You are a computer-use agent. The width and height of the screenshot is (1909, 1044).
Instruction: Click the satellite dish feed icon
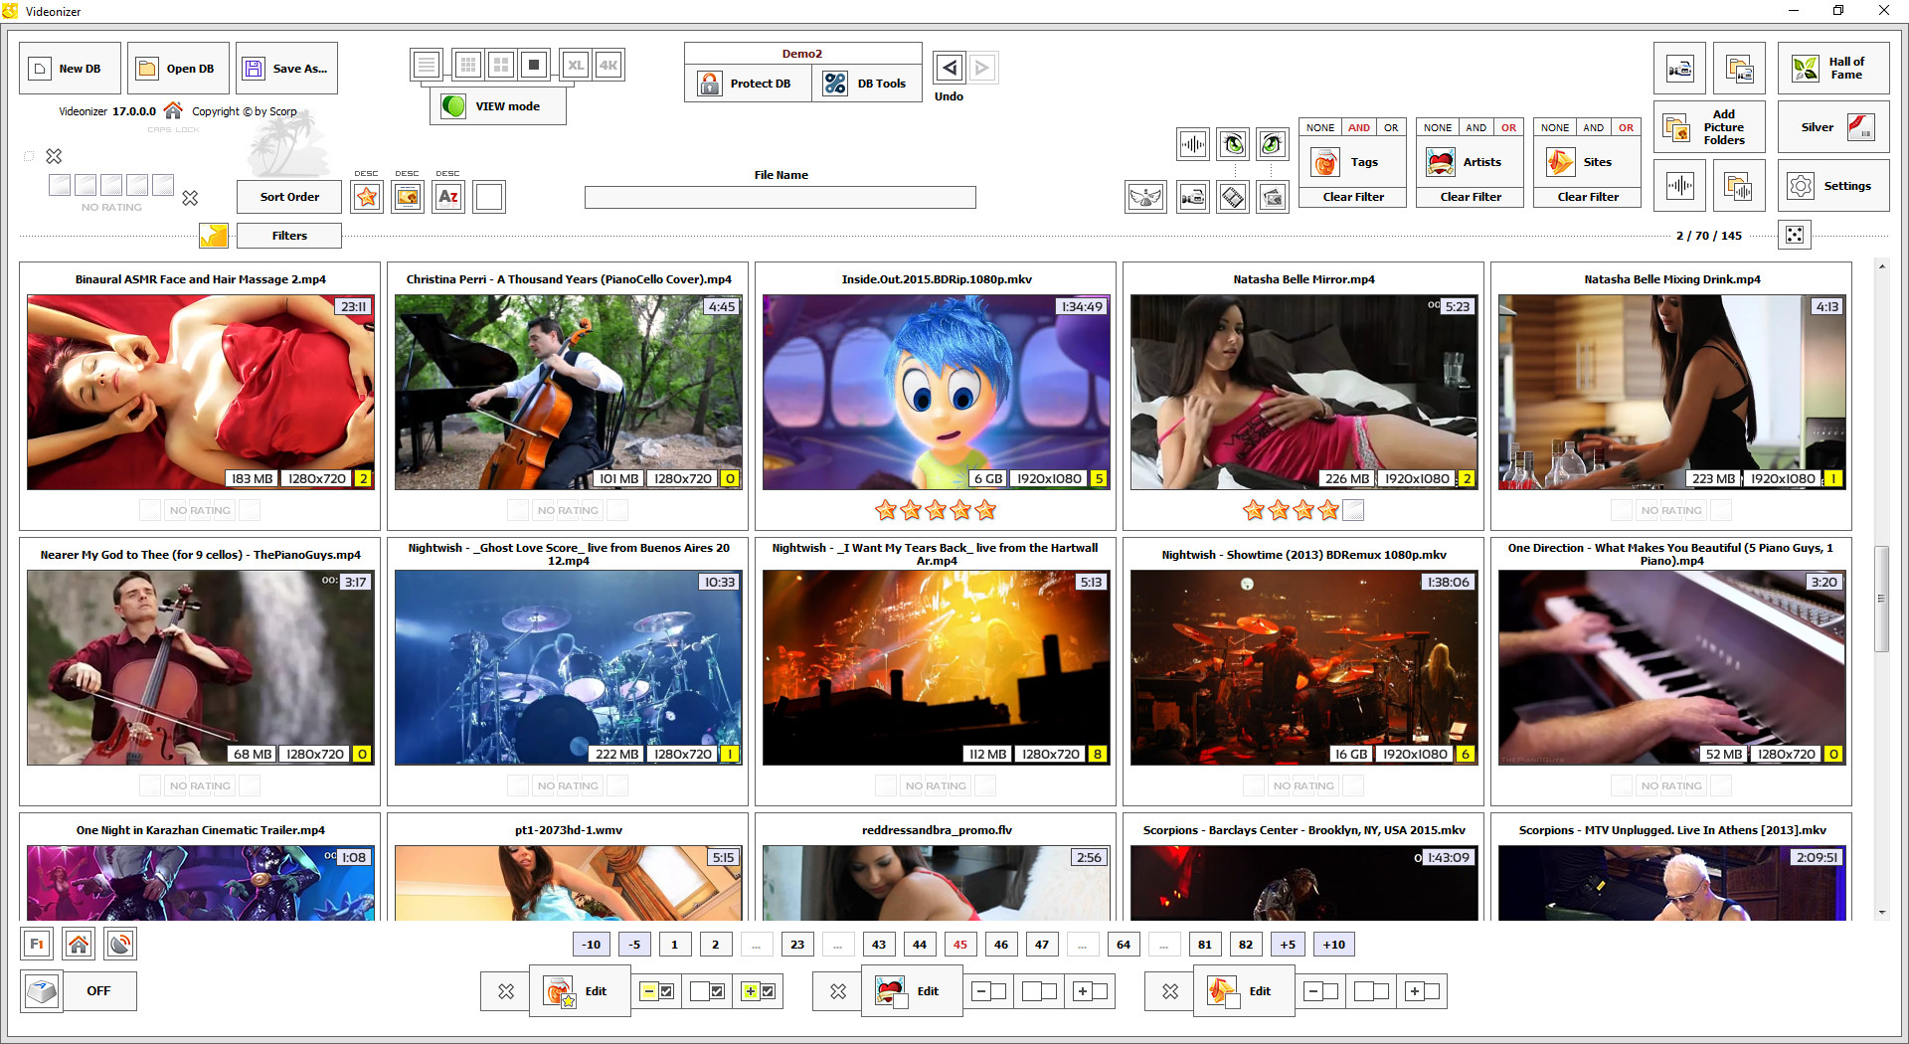point(120,944)
